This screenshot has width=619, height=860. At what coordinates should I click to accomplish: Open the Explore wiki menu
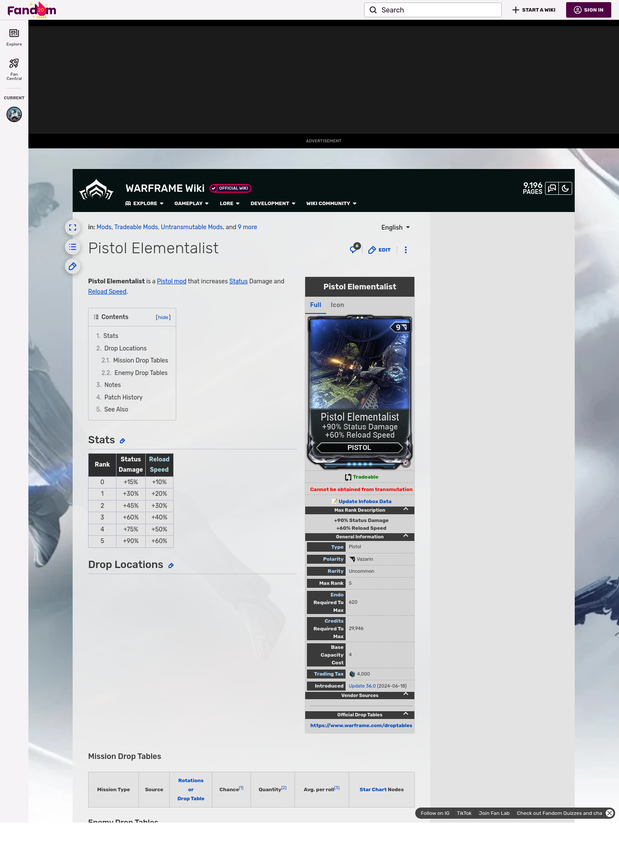point(144,203)
